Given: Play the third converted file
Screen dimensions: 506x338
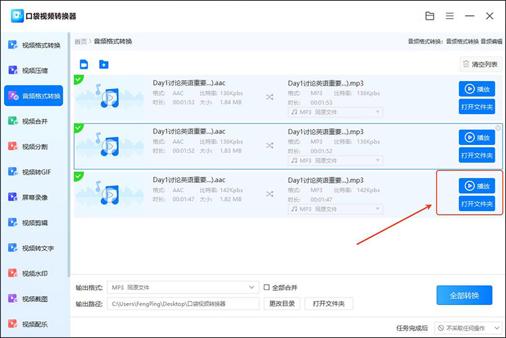Looking at the screenshot, I should pyautogui.click(x=476, y=186).
